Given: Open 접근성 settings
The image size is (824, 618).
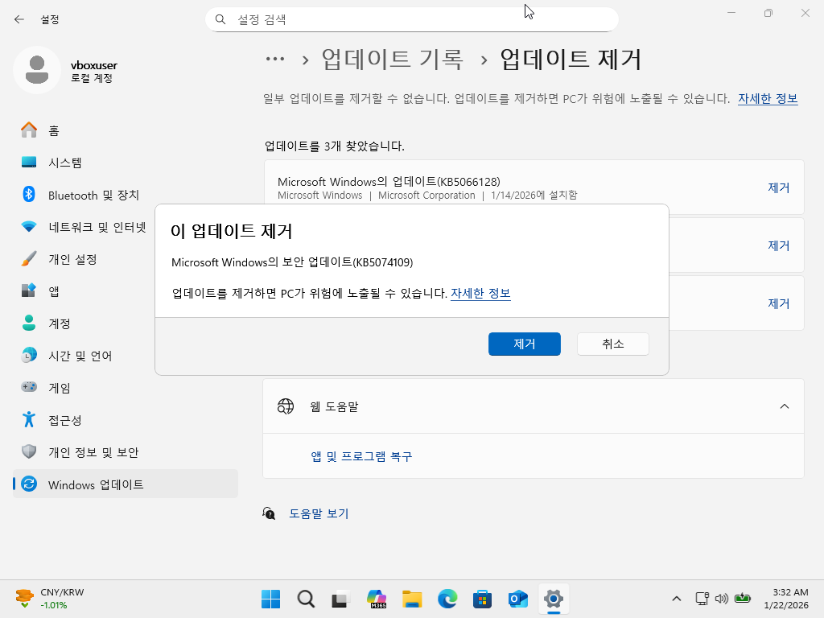Looking at the screenshot, I should (125, 420).
